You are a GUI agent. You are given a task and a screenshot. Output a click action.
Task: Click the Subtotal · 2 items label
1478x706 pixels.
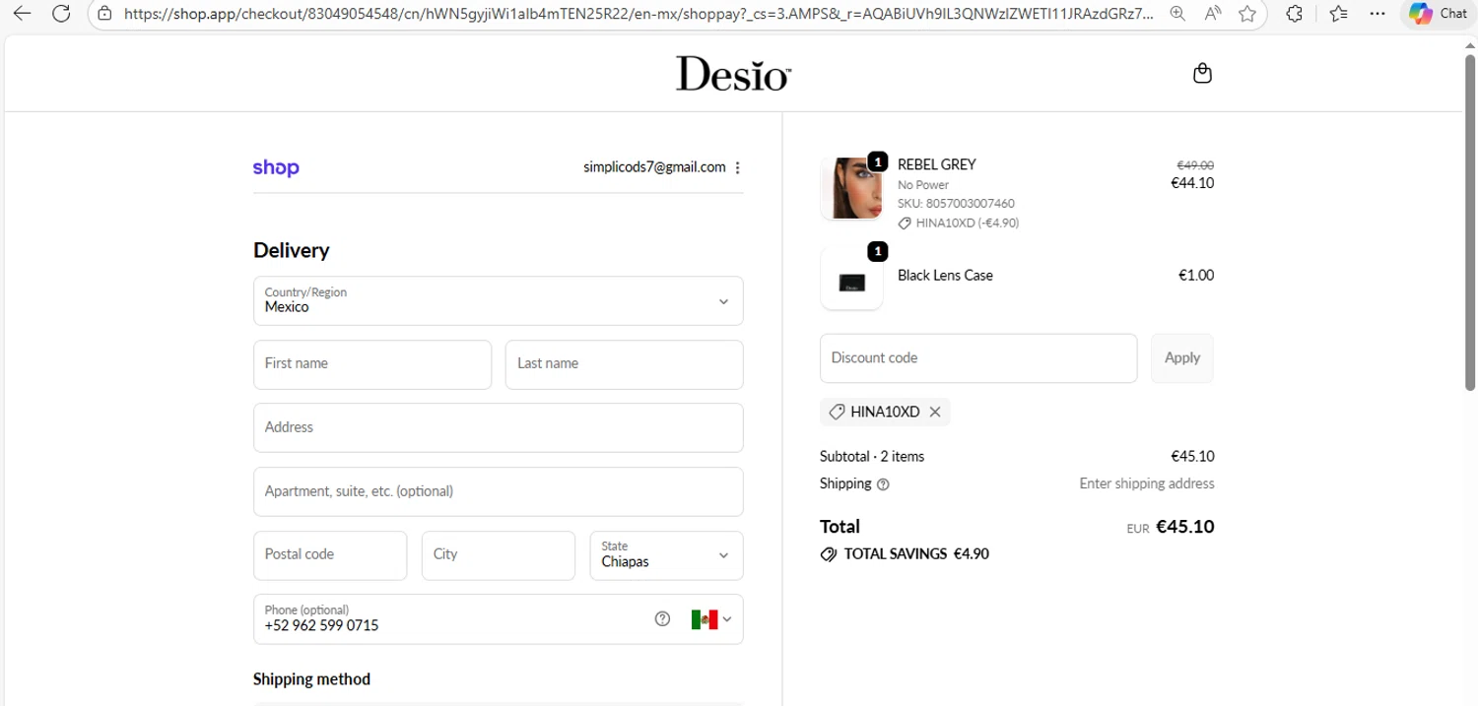tap(872, 457)
